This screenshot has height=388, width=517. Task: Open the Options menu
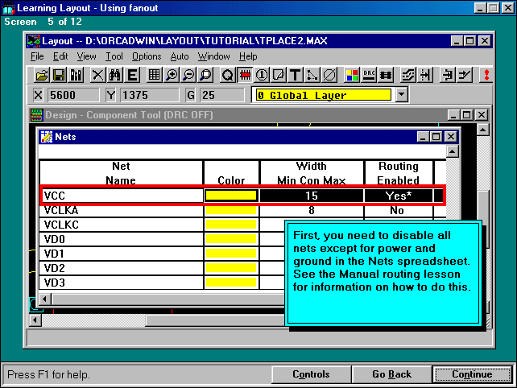[x=147, y=56]
